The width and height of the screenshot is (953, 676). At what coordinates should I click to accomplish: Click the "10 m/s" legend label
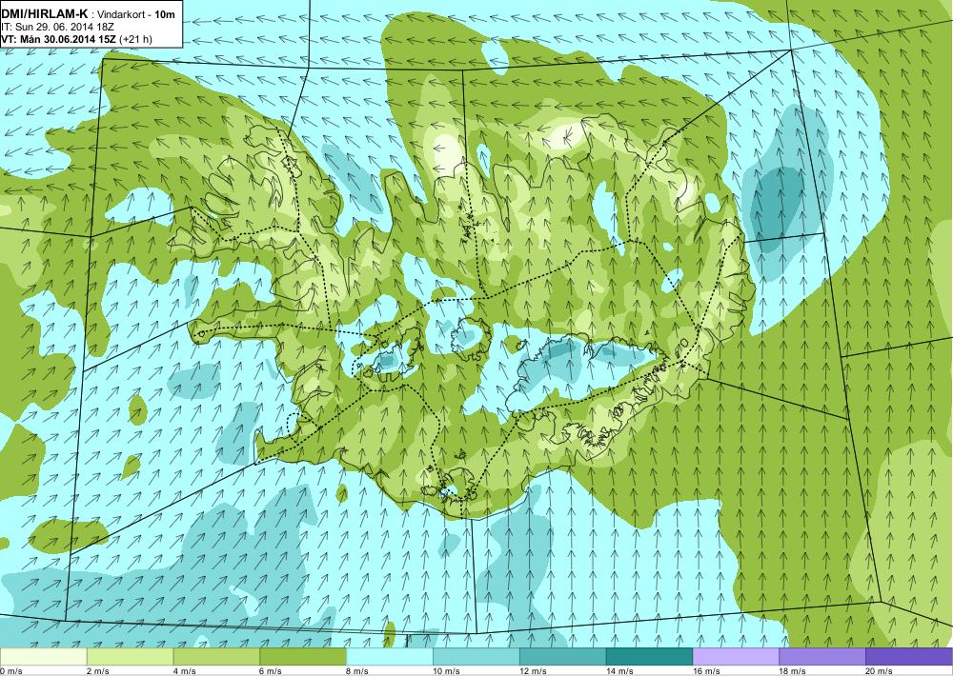click(x=447, y=671)
